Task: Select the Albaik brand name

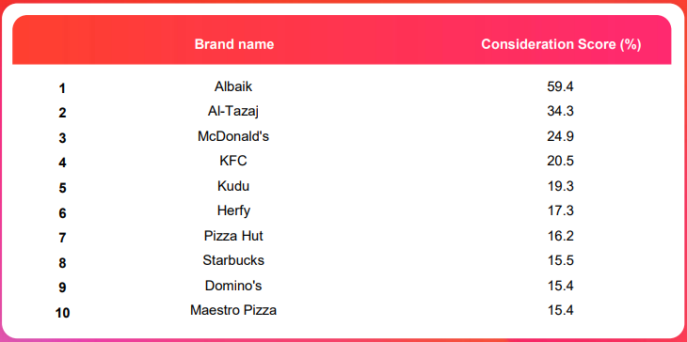Action: click(x=233, y=86)
